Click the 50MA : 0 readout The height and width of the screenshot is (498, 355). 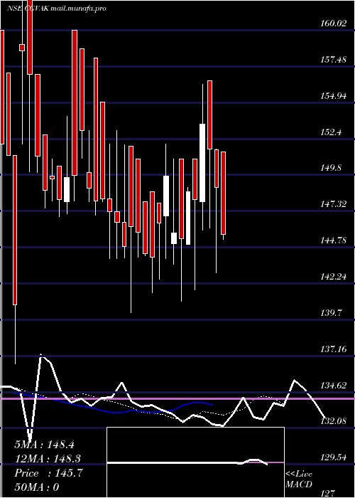tap(37, 487)
